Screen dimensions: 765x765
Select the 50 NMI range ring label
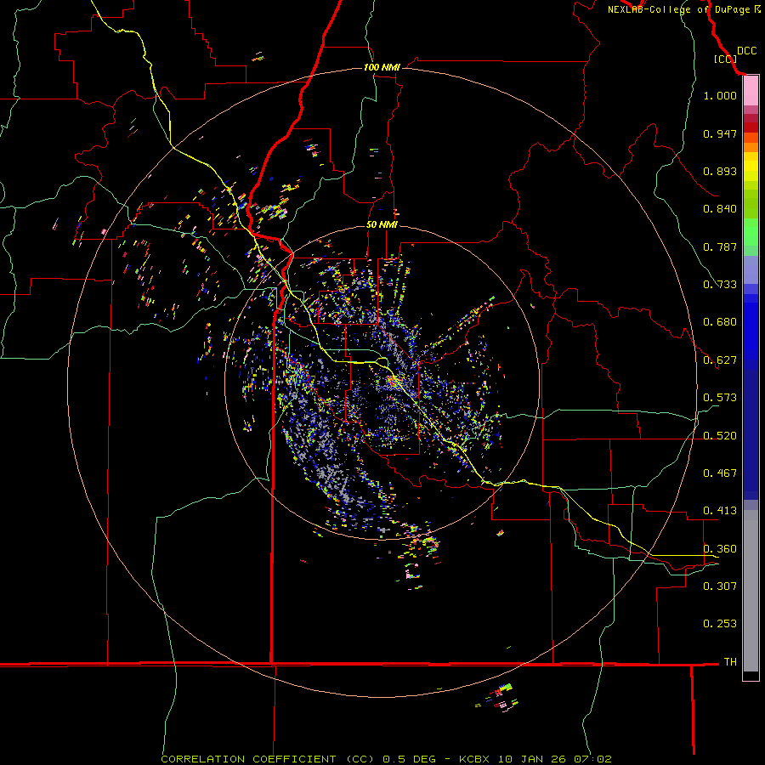click(382, 224)
